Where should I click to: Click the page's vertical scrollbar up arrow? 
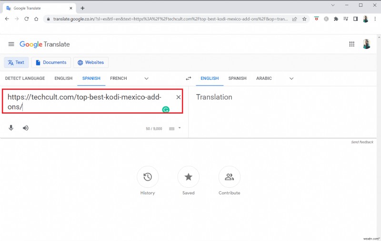click(x=379, y=38)
